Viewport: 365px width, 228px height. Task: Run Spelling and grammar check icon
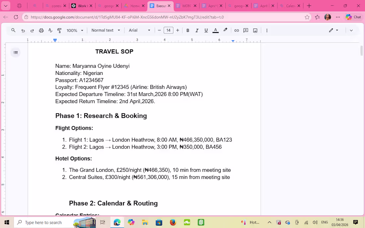[50, 30]
